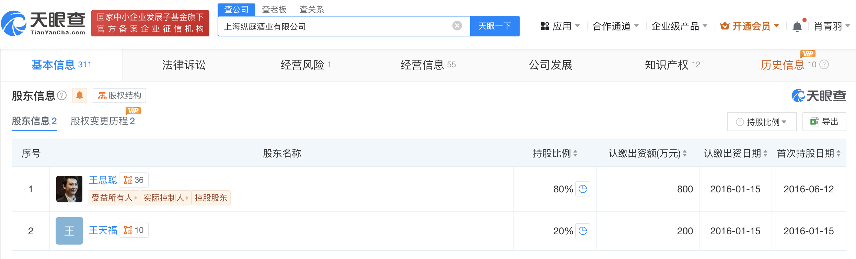Export shareholder table with 导出

824,122
